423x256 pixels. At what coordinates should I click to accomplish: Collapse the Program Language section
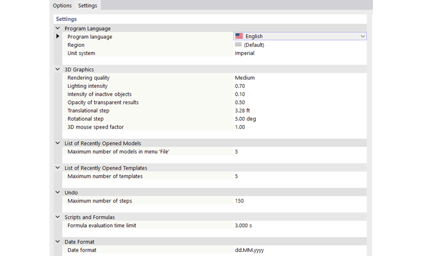click(58, 28)
